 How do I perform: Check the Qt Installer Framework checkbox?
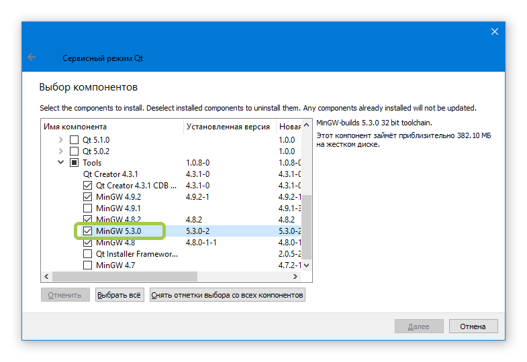click(87, 254)
